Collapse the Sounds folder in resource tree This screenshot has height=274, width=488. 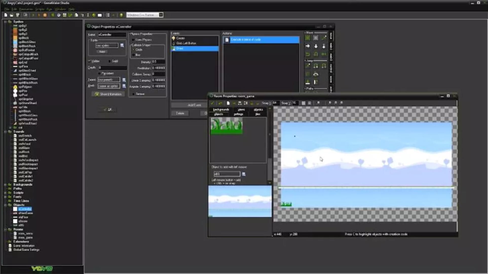(x=5, y=132)
